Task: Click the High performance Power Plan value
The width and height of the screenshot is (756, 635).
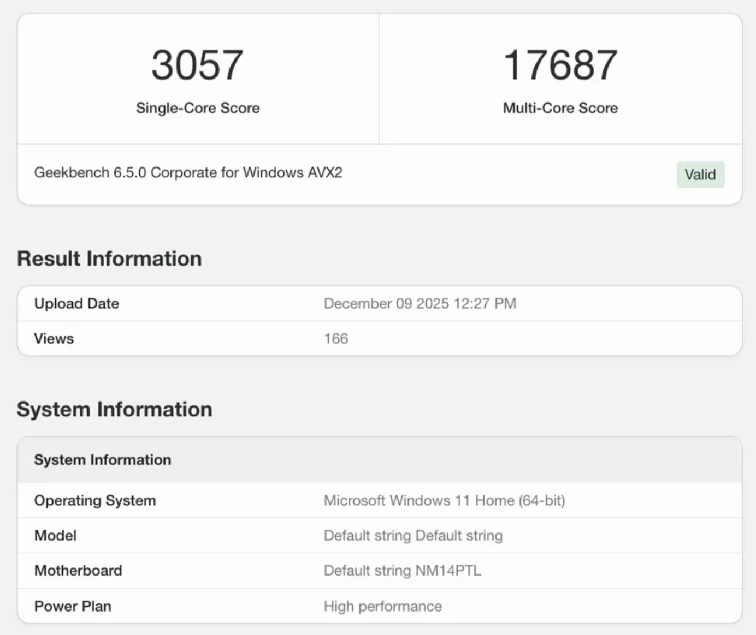Action: coord(383,606)
